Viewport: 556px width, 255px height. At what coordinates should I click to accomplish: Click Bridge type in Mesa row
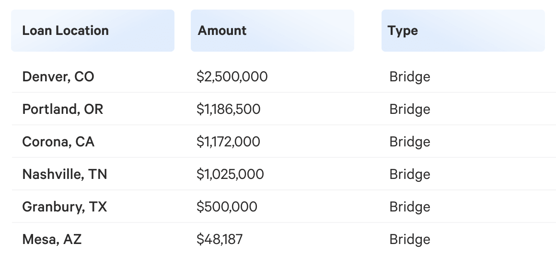(410, 240)
